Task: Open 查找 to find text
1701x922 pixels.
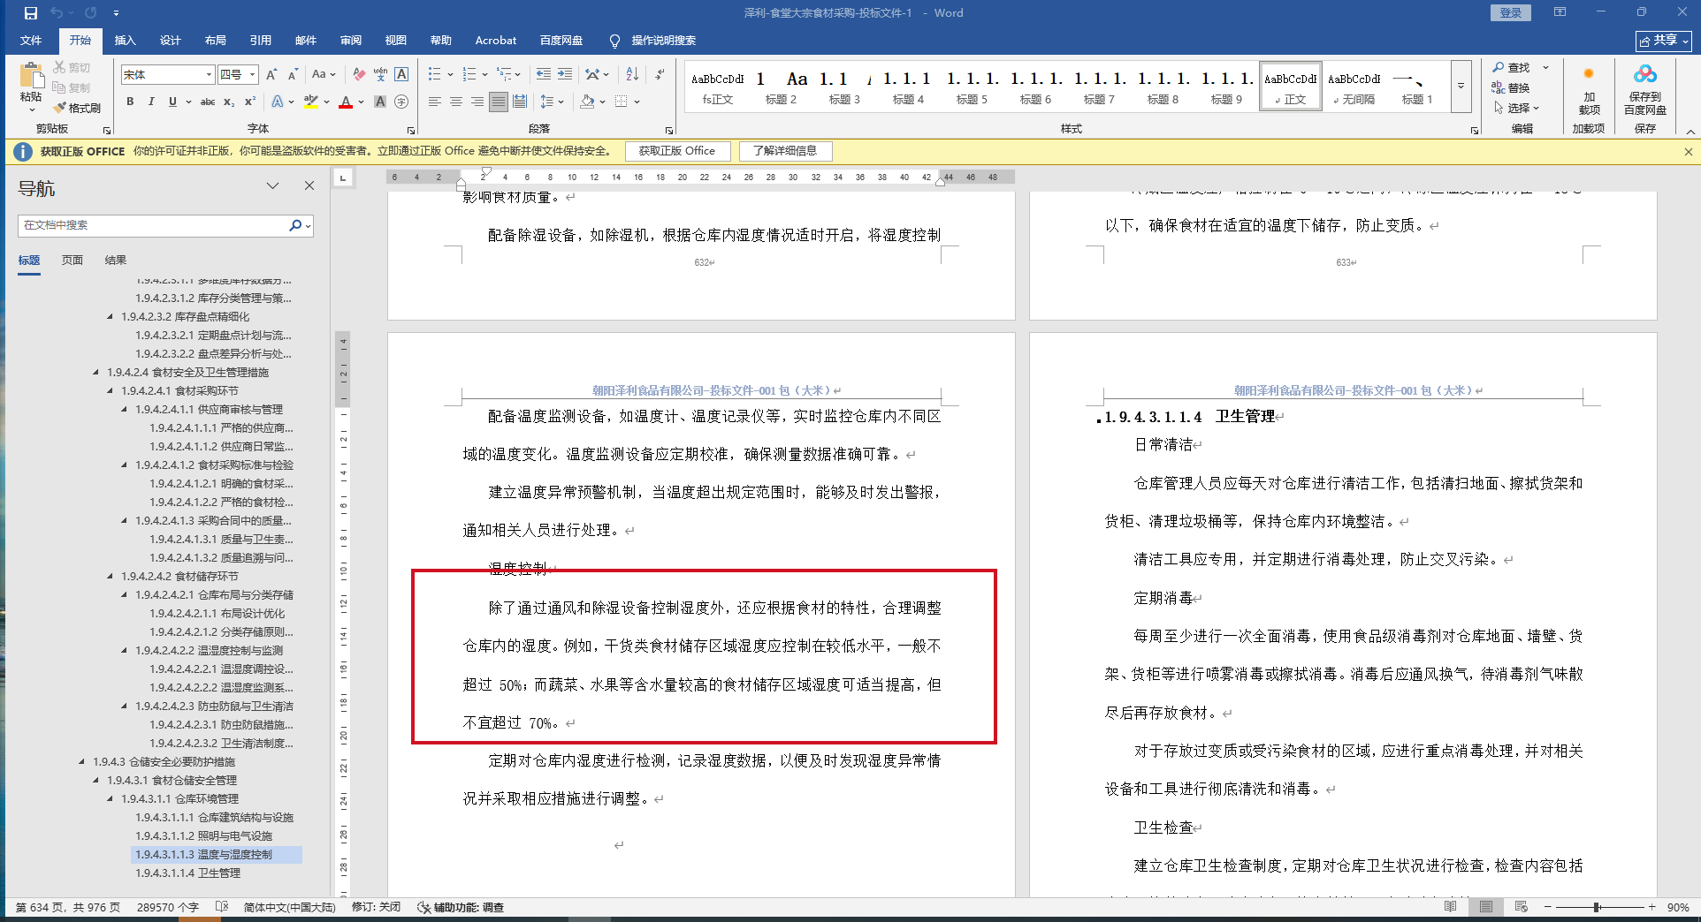Action: click(1511, 67)
